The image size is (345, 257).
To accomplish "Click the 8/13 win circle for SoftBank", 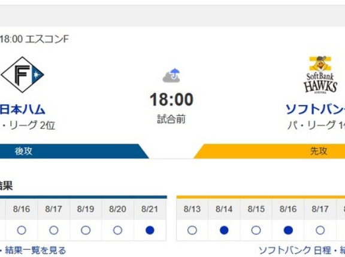I will 192,231.
